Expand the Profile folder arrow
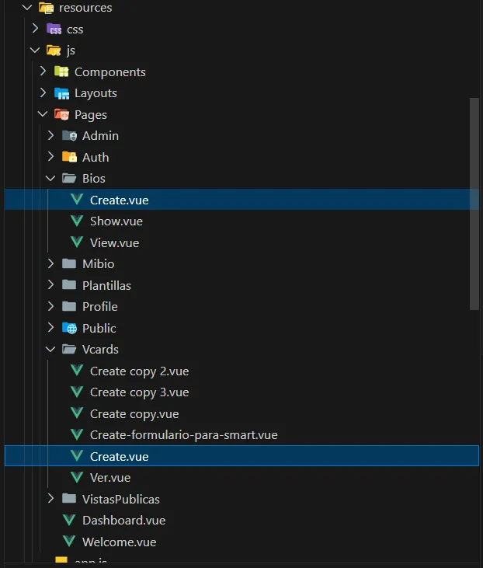The image size is (483, 568). [50, 306]
